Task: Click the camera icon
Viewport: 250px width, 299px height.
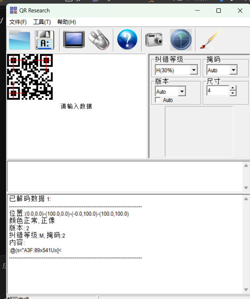Action: click(154, 40)
